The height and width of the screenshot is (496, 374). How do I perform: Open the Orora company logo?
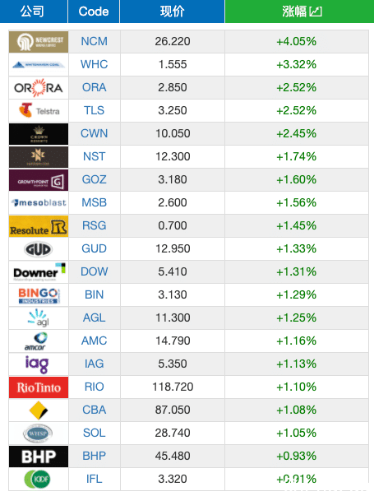tap(39, 88)
